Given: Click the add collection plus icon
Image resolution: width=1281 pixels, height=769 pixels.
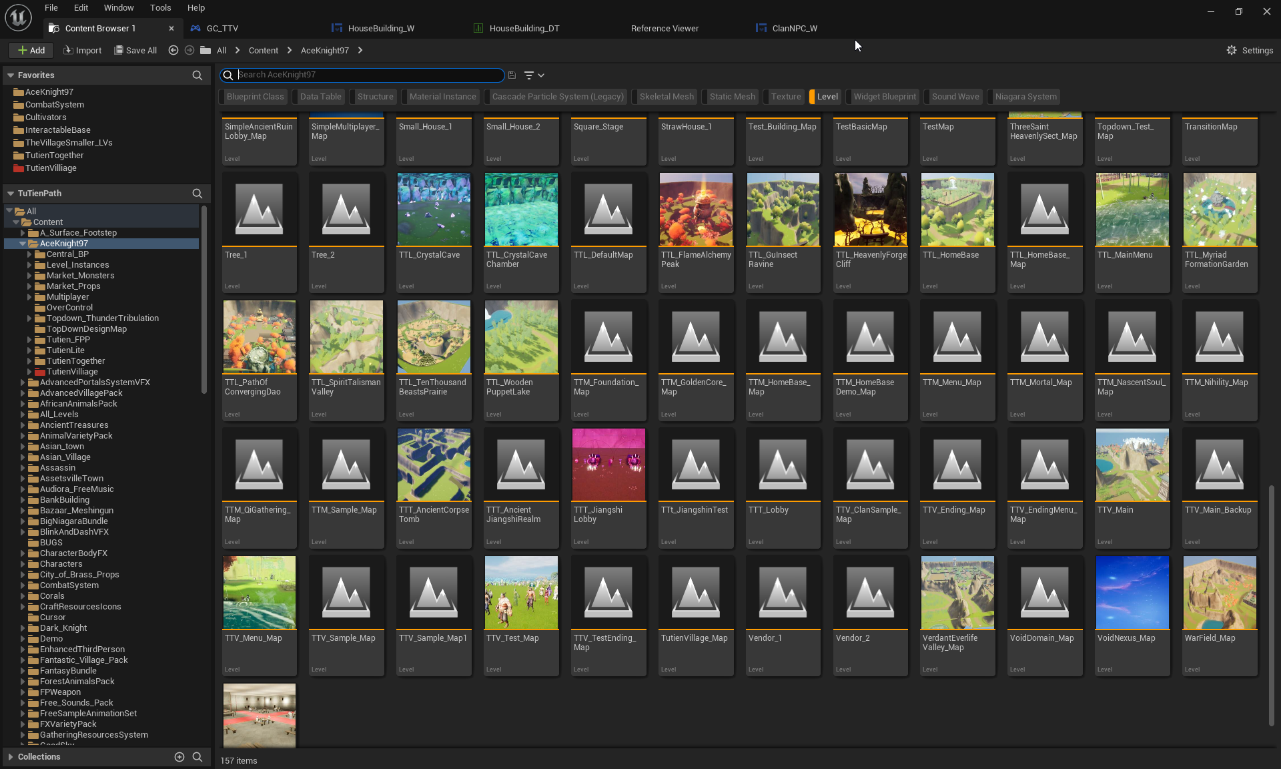Looking at the screenshot, I should point(179,756).
